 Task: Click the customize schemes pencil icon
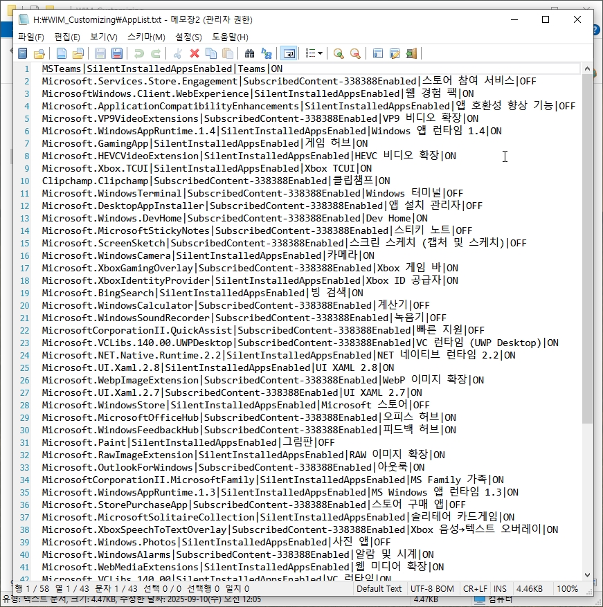[x=395, y=53]
